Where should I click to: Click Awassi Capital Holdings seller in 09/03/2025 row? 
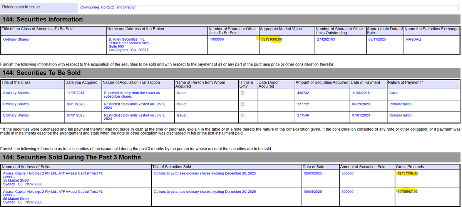53,174
